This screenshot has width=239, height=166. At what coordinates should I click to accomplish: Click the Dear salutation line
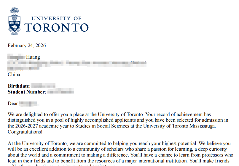[x=23, y=104]
